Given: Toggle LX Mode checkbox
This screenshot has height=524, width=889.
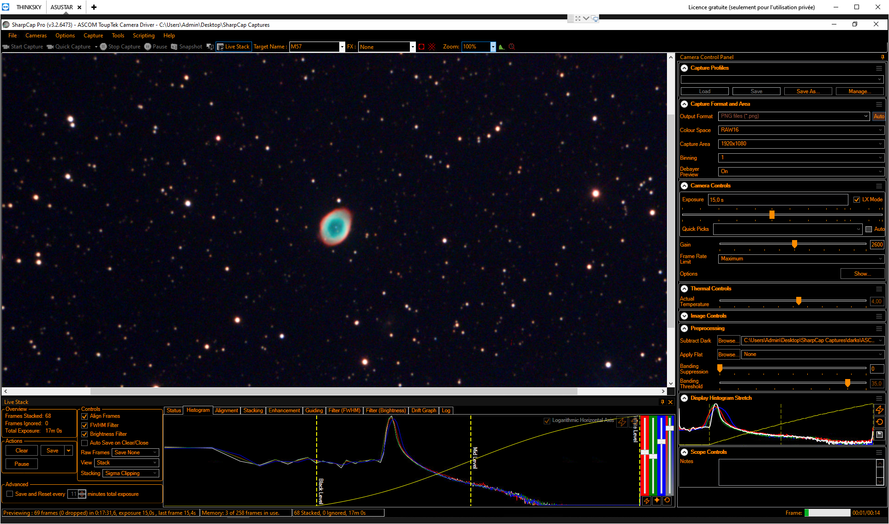Looking at the screenshot, I should (857, 199).
